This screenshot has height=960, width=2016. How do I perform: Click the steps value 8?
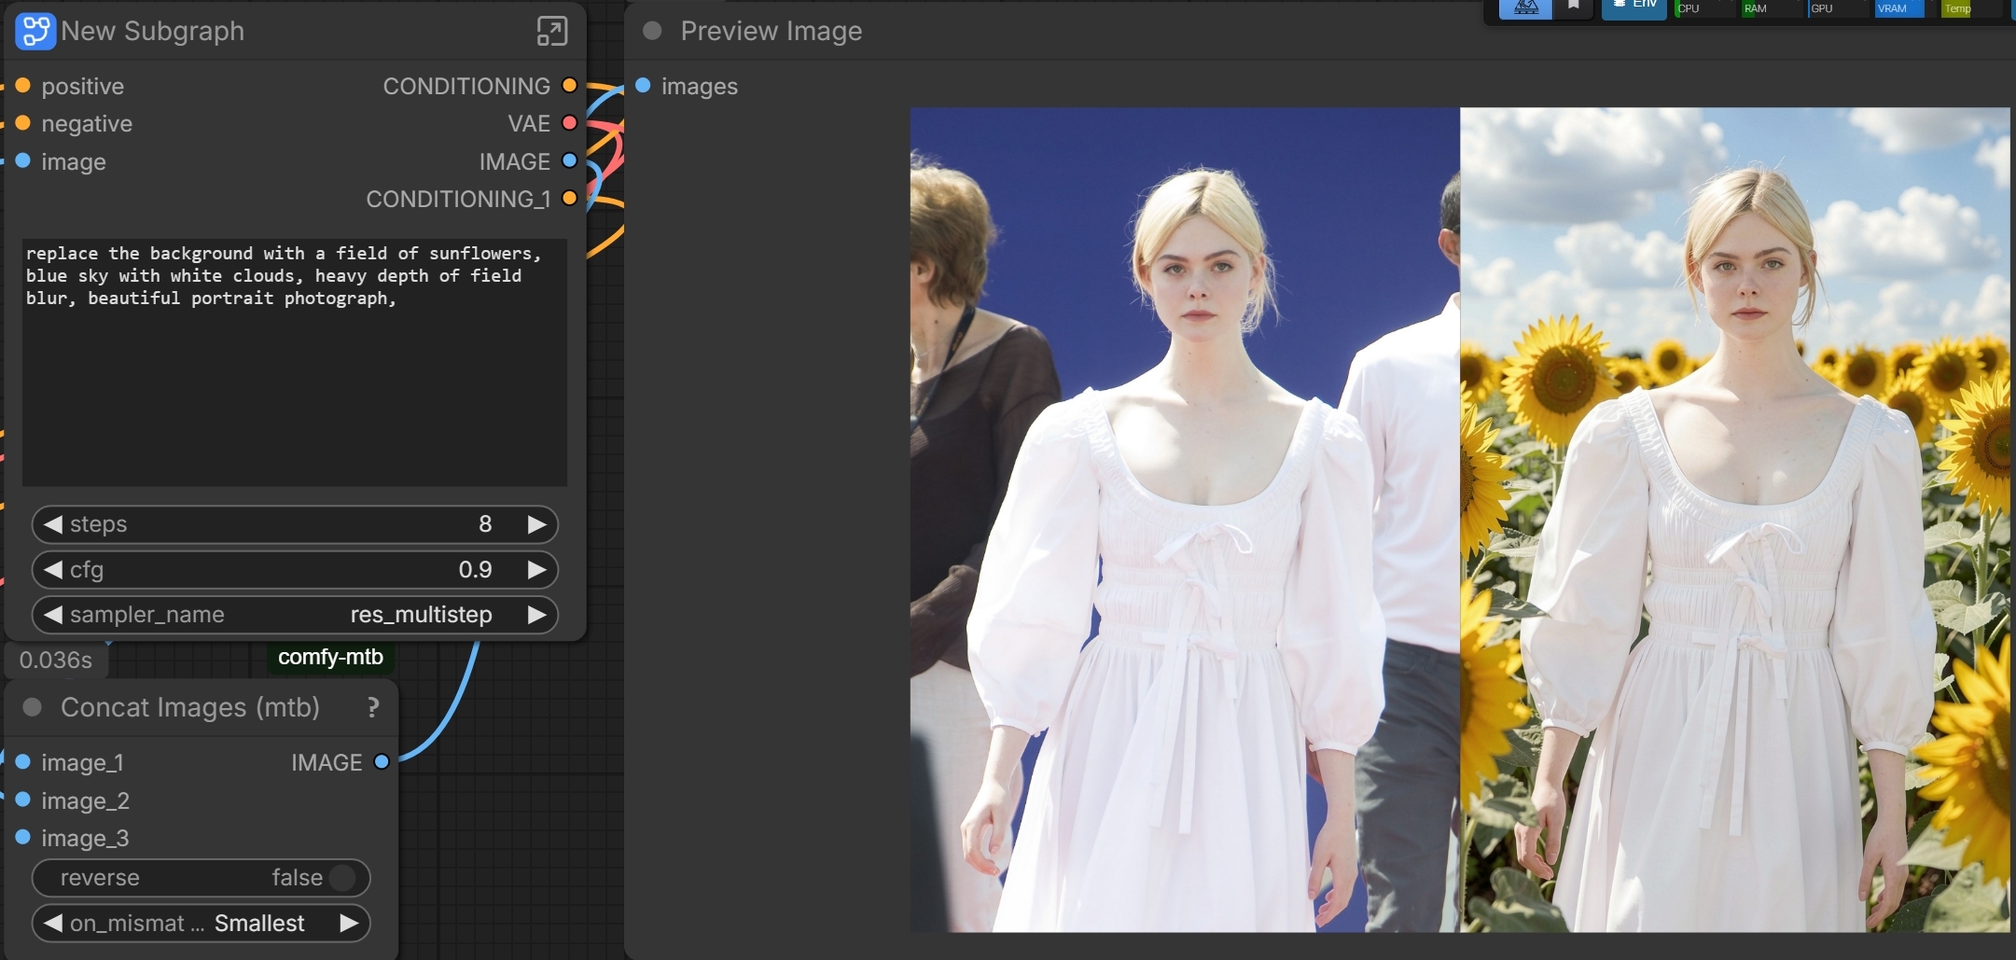click(485, 524)
